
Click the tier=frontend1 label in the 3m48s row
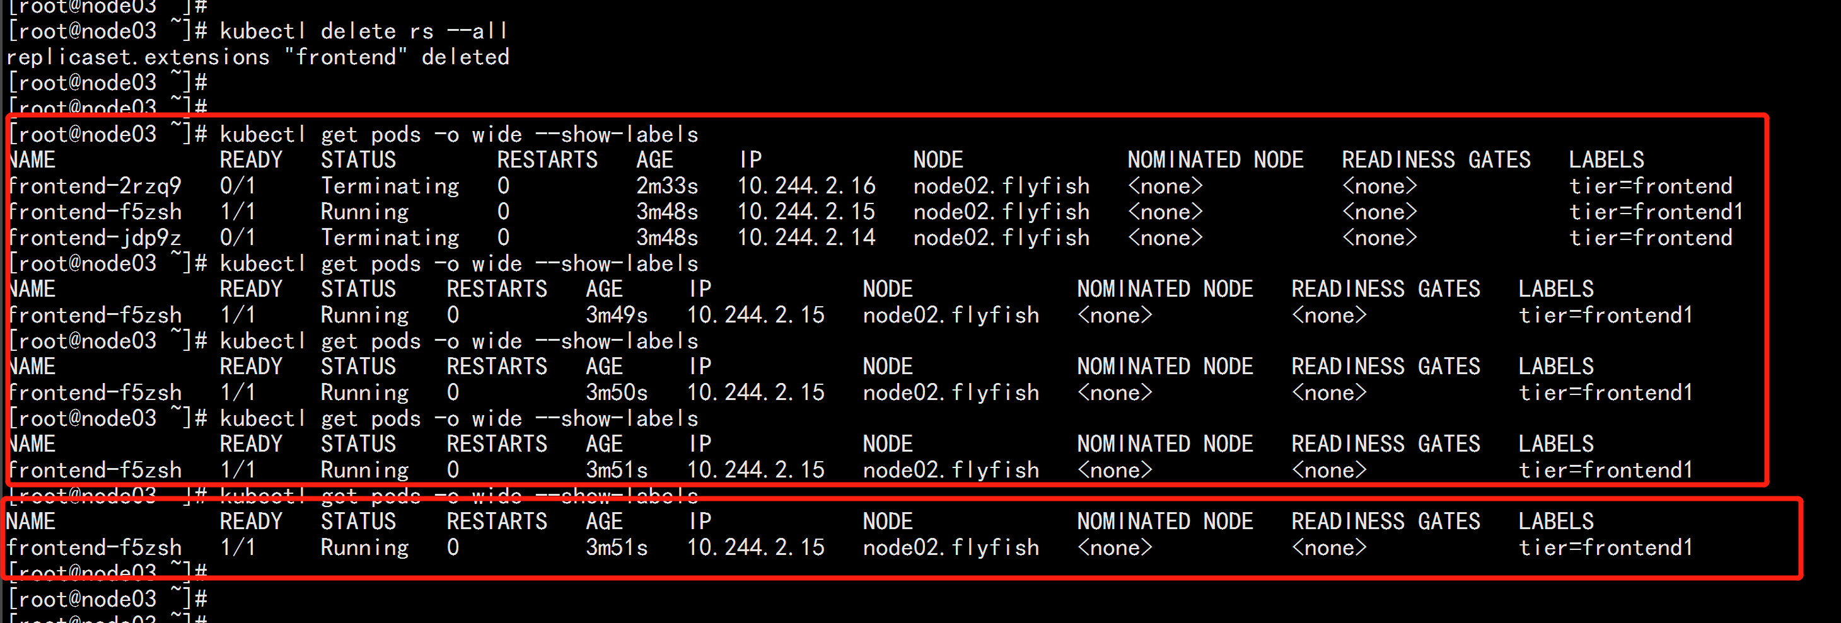click(x=1656, y=212)
